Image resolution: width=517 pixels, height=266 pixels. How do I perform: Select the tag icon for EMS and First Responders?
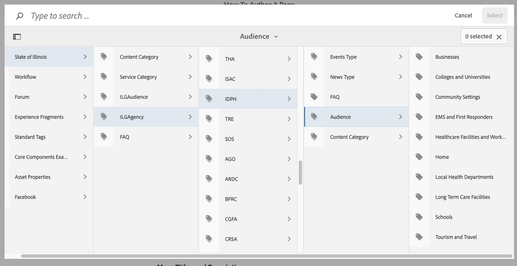tap(419, 117)
